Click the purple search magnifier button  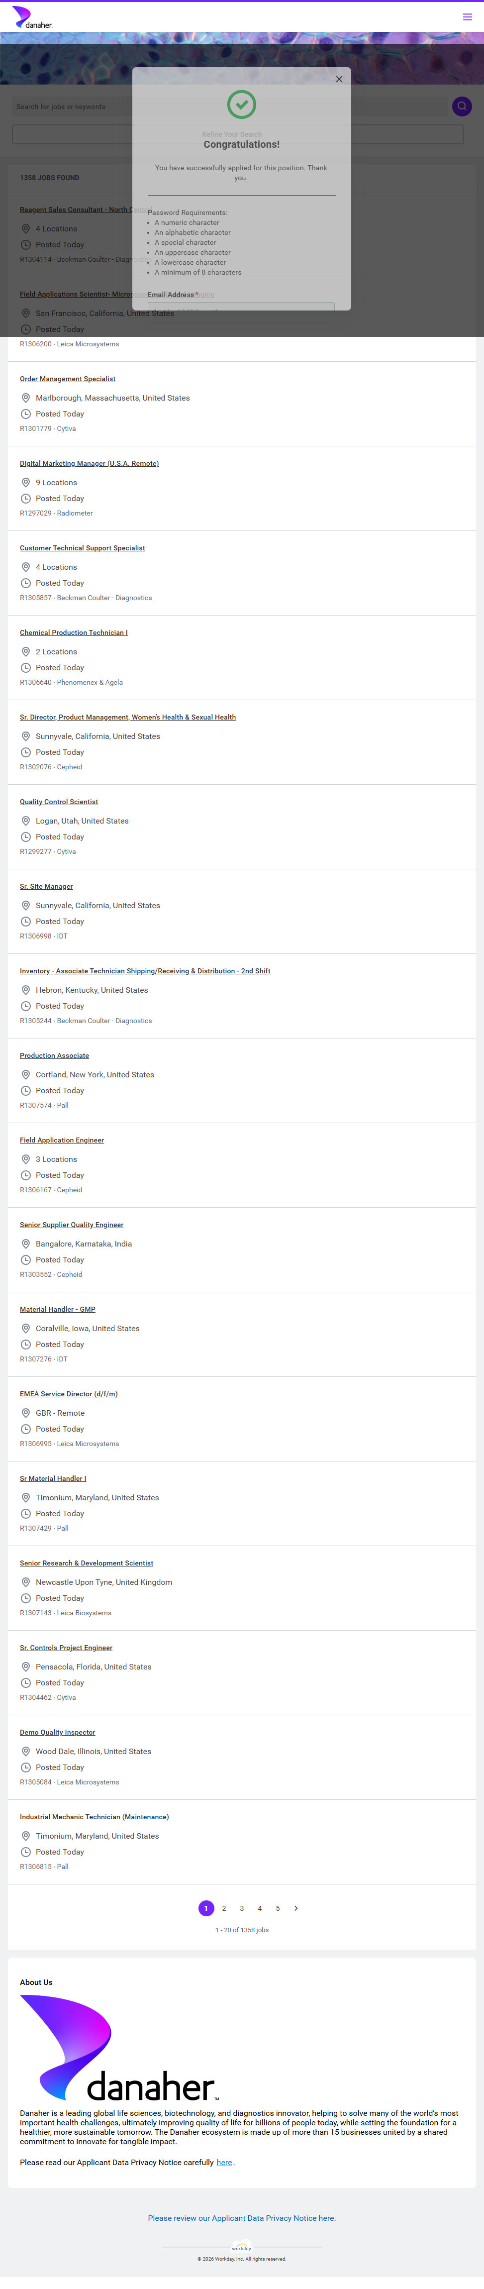click(461, 106)
